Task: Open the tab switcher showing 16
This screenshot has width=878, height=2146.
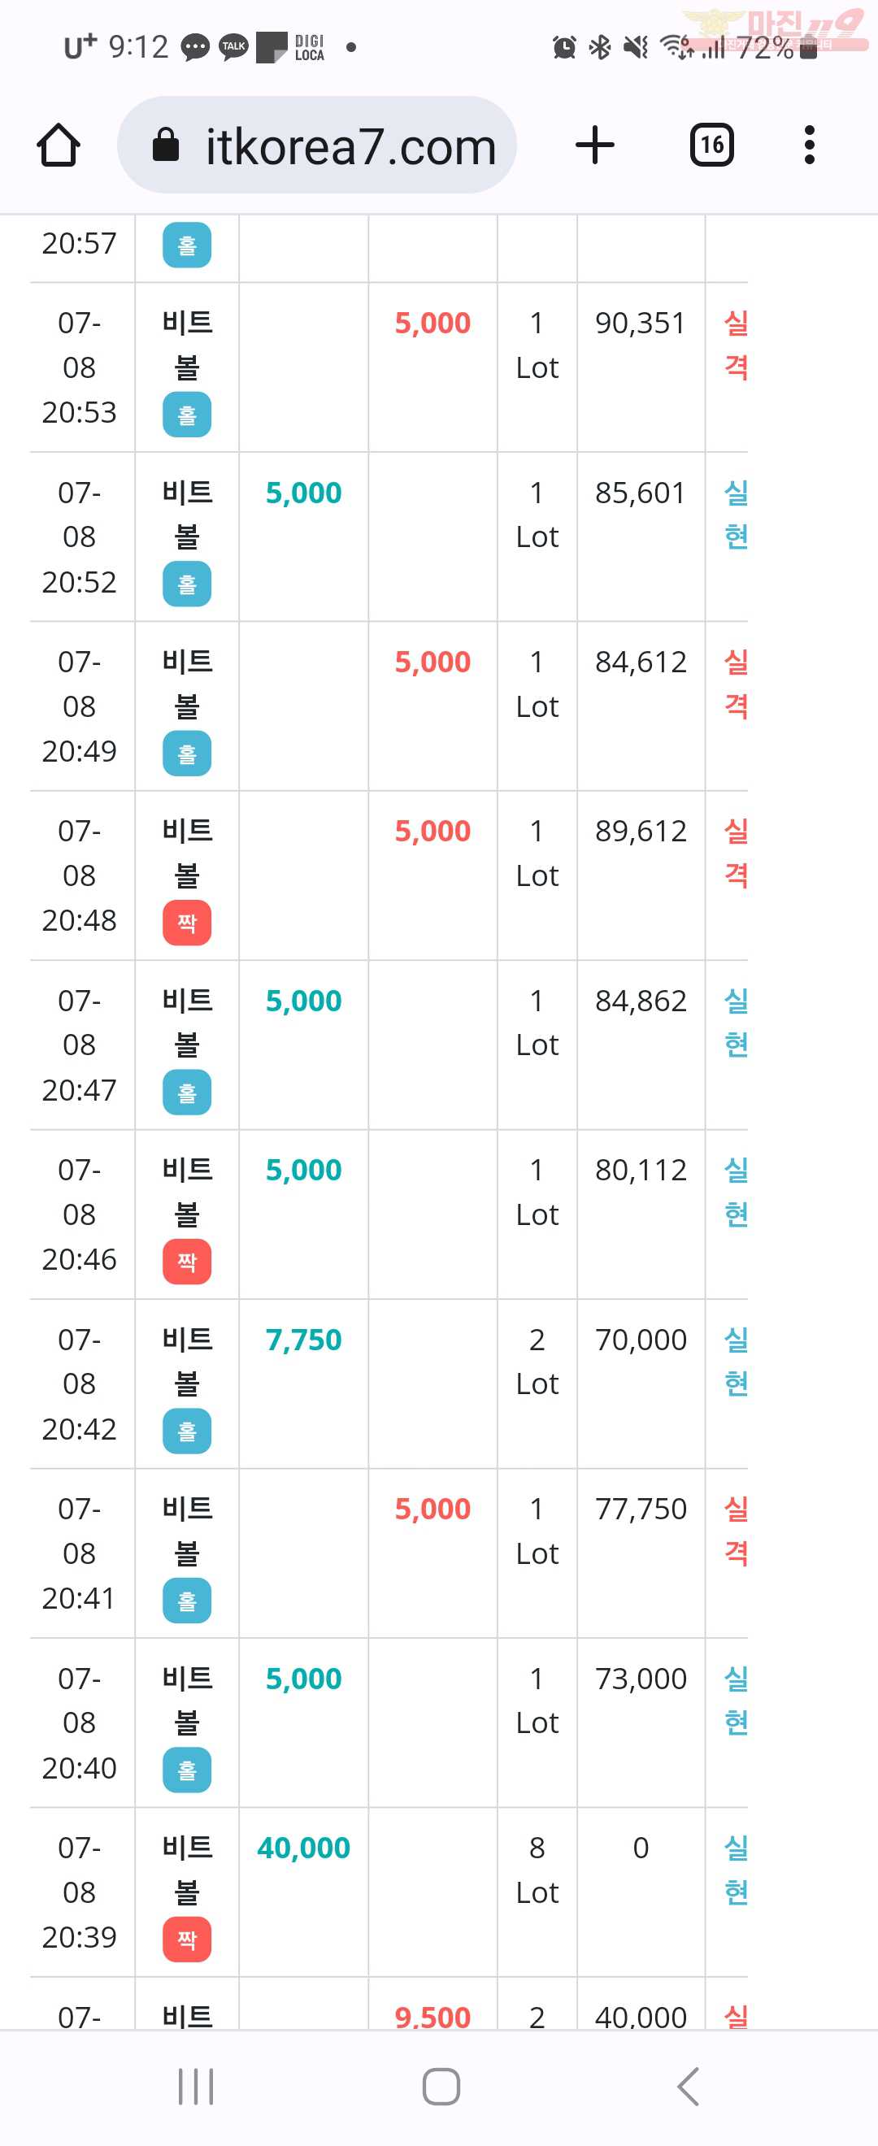Action: [x=711, y=145]
